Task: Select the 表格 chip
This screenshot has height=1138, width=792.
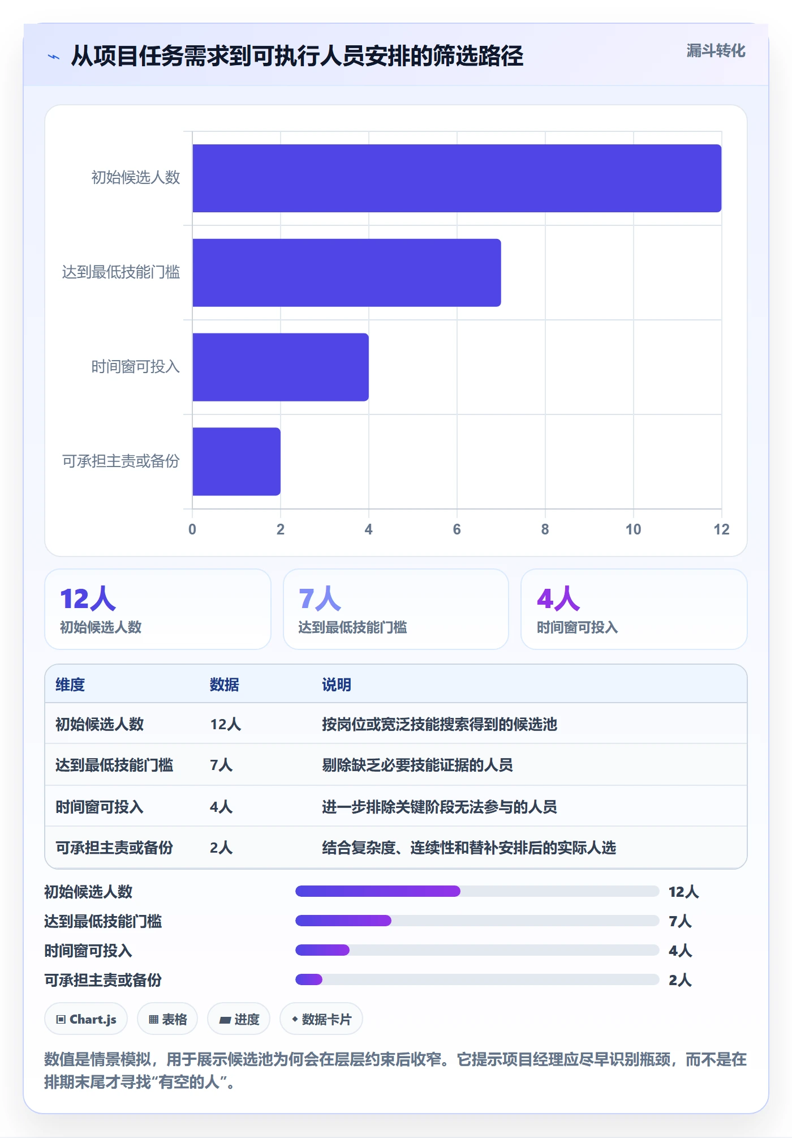Action: click(x=167, y=1019)
